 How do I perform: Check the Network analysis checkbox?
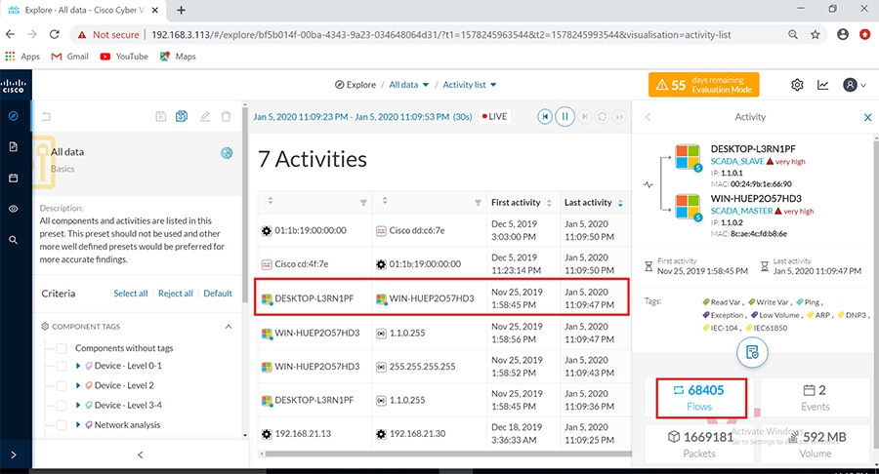62,425
